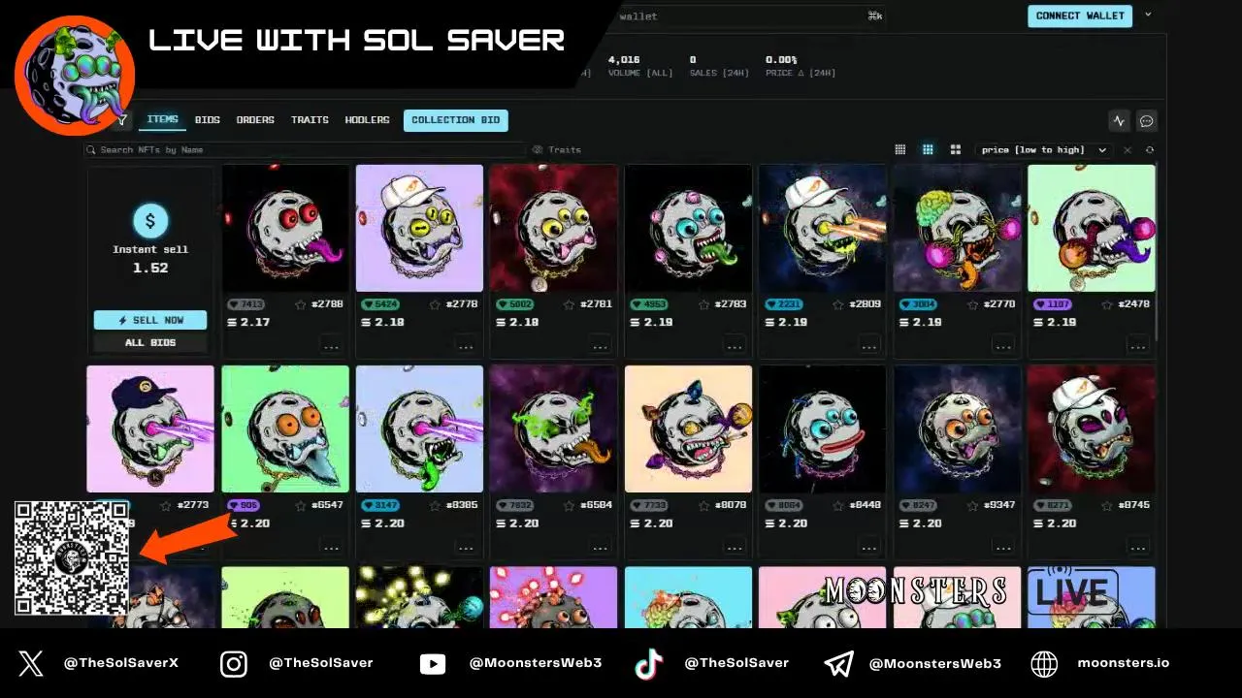
Task: Click rank badge 5424 on #2778
Action: pyautogui.click(x=380, y=304)
